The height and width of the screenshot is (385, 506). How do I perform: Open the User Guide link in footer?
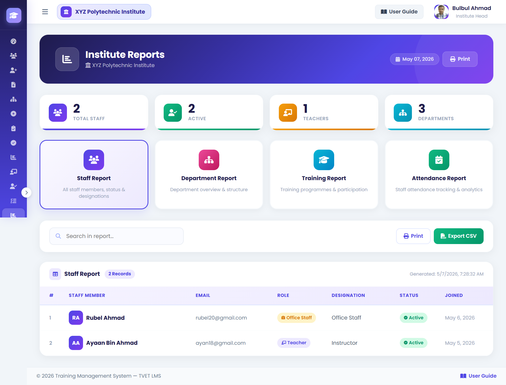point(478,376)
